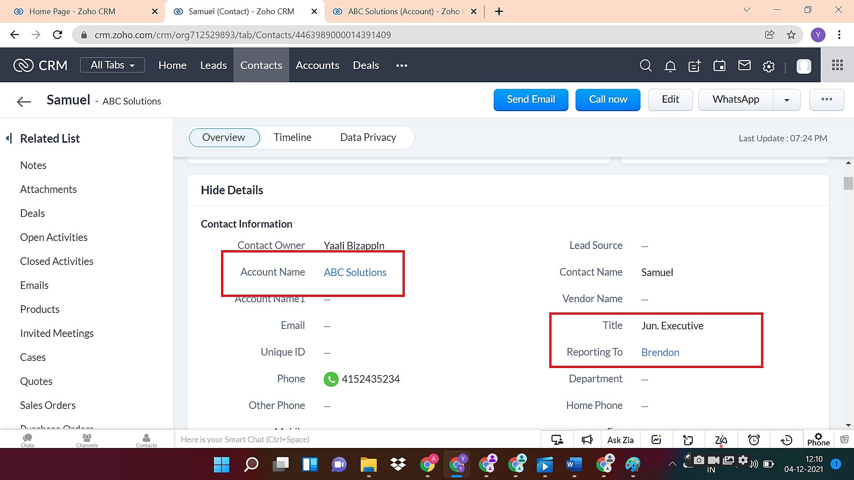Switch to the Timeline tab
This screenshot has height=480, width=854.
(292, 137)
